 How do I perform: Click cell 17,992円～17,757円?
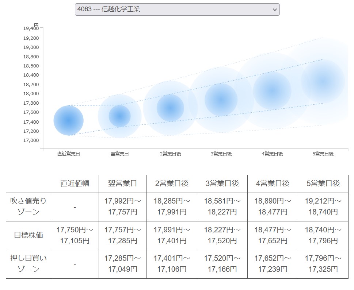coord(123,206)
